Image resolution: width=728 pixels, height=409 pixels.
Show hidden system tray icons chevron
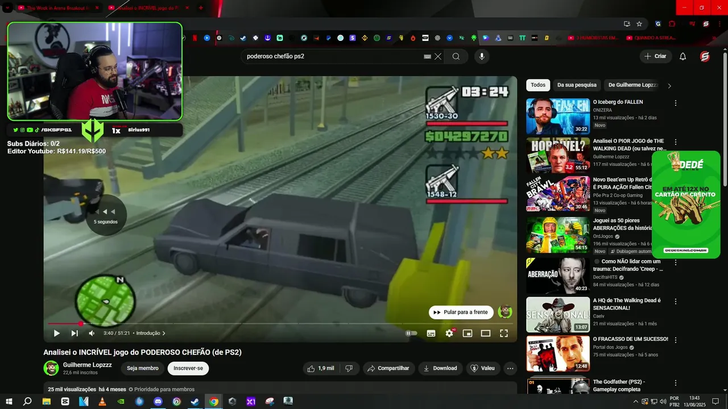pos(636,402)
